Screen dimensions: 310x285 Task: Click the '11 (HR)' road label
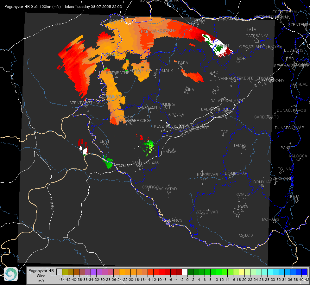pos(52,203)
